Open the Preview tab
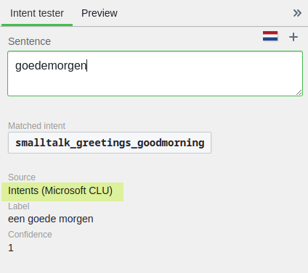The width and height of the screenshot is (308, 273). pyautogui.click(x=100, y=13)
